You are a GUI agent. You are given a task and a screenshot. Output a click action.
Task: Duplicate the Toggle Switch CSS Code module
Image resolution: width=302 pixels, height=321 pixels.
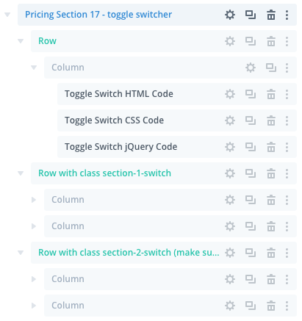tap(251, 120)
